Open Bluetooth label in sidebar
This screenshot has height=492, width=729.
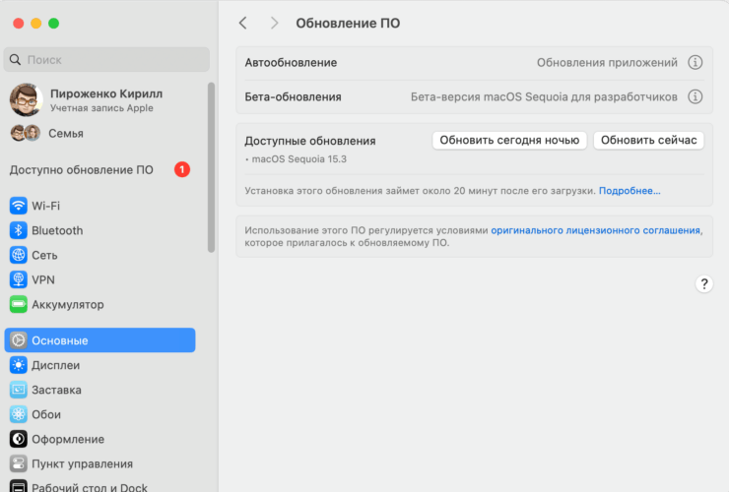(57, 230)
